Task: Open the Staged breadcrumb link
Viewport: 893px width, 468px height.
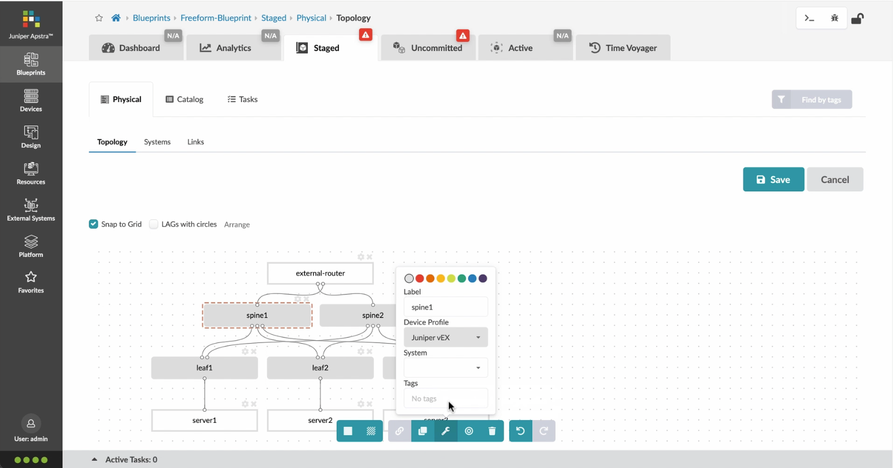Action: pos(274,18)
